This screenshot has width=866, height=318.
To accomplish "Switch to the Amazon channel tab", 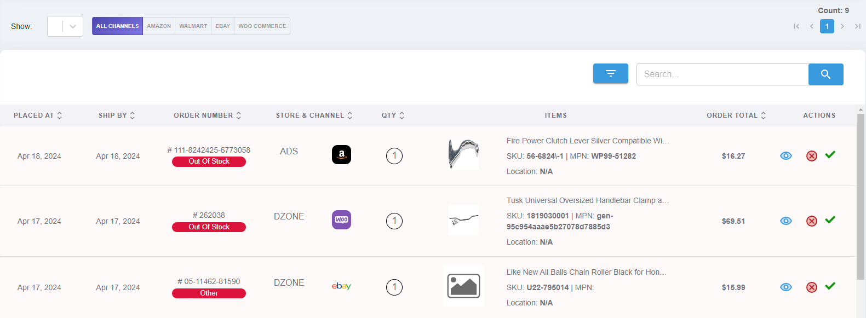I will tap(159, 26).
